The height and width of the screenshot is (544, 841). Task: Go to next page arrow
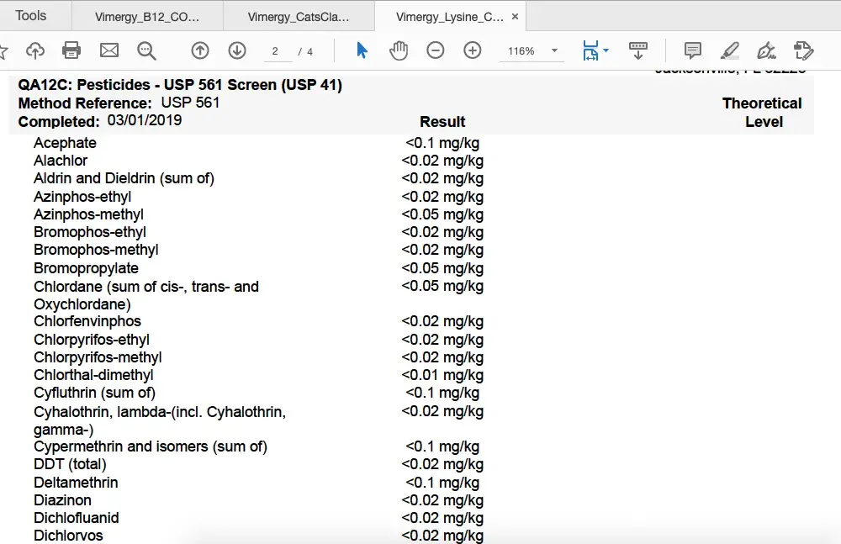[237, 51]
